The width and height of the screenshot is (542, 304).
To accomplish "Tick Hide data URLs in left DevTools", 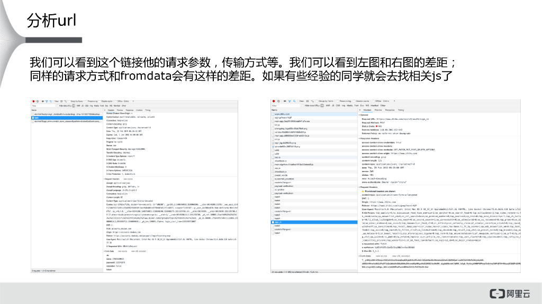I will pyautogui.click(x=57, y=106).
